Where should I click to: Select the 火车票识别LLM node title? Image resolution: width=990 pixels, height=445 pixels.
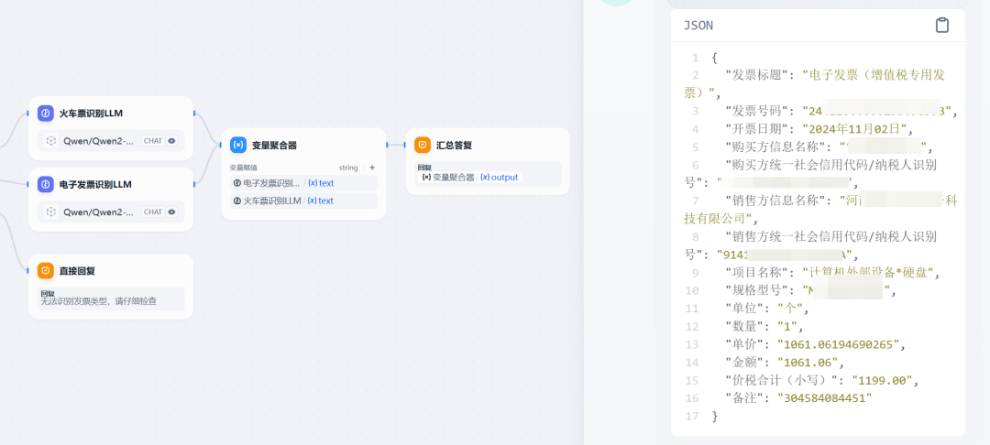coord(91,114)
